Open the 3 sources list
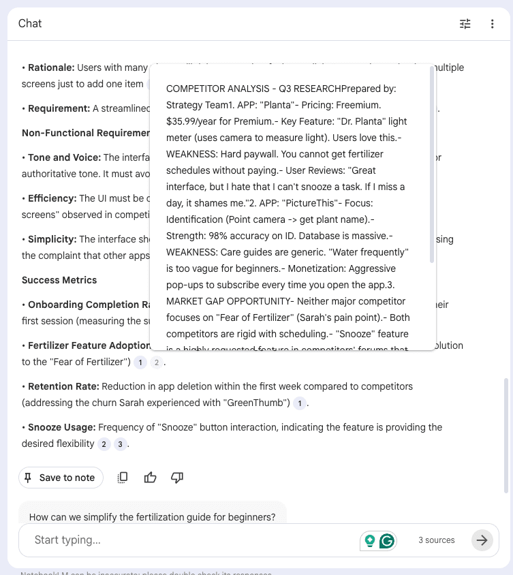This screenshot has width=513, height=575. [x=436, y=540]
